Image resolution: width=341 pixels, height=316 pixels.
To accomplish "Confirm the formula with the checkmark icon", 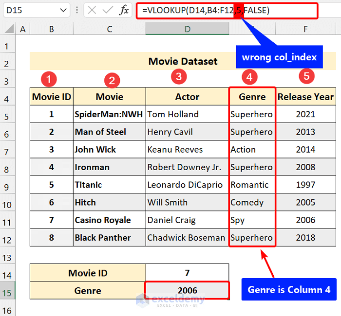I will [108, 10].
